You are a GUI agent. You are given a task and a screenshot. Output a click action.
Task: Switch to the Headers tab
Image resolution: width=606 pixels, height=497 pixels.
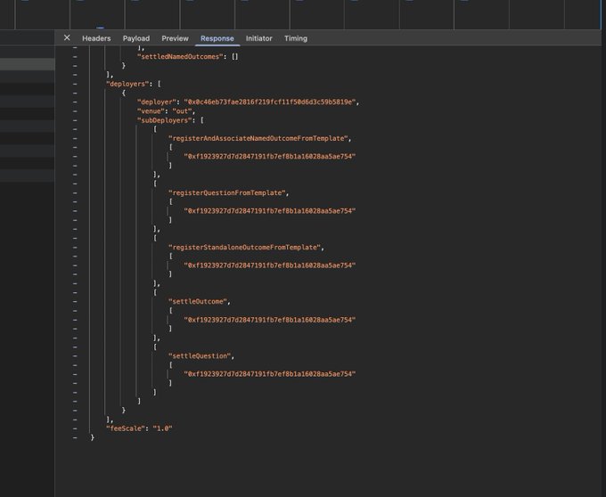(x=96, y=38)
